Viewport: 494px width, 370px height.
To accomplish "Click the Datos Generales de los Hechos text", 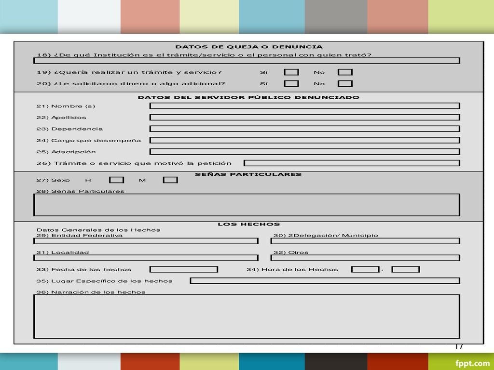I will (98, 230).
